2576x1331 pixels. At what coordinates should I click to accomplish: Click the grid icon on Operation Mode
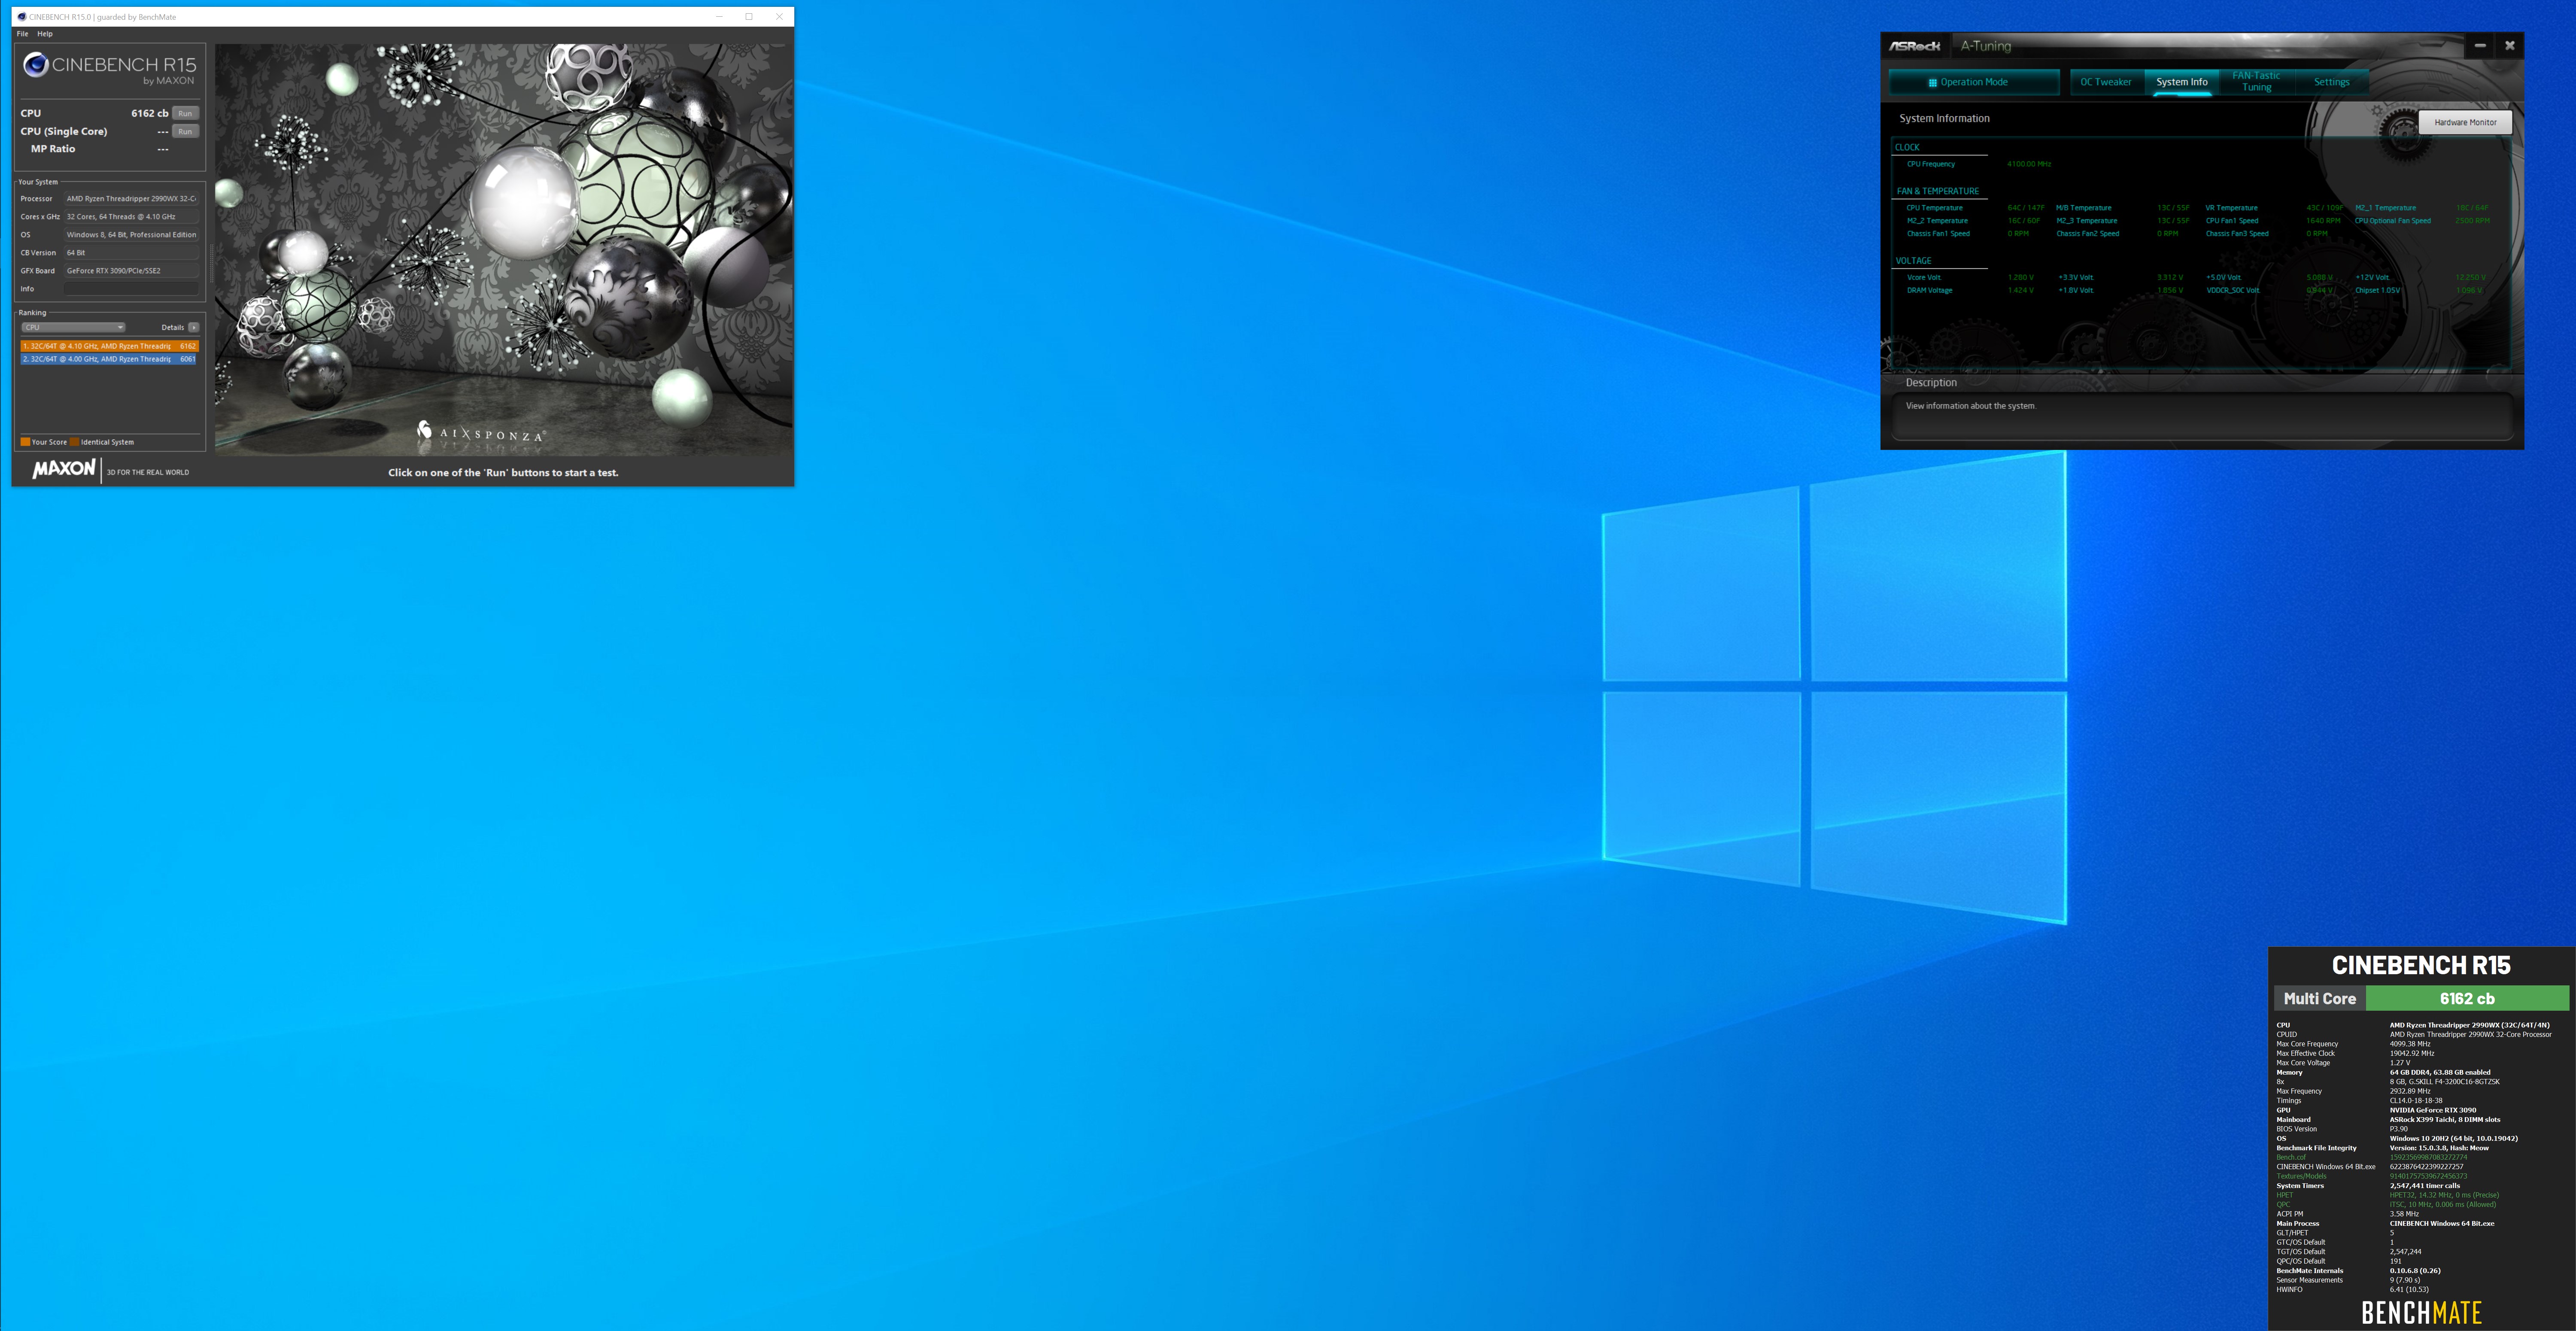(x=1933, y=83)
